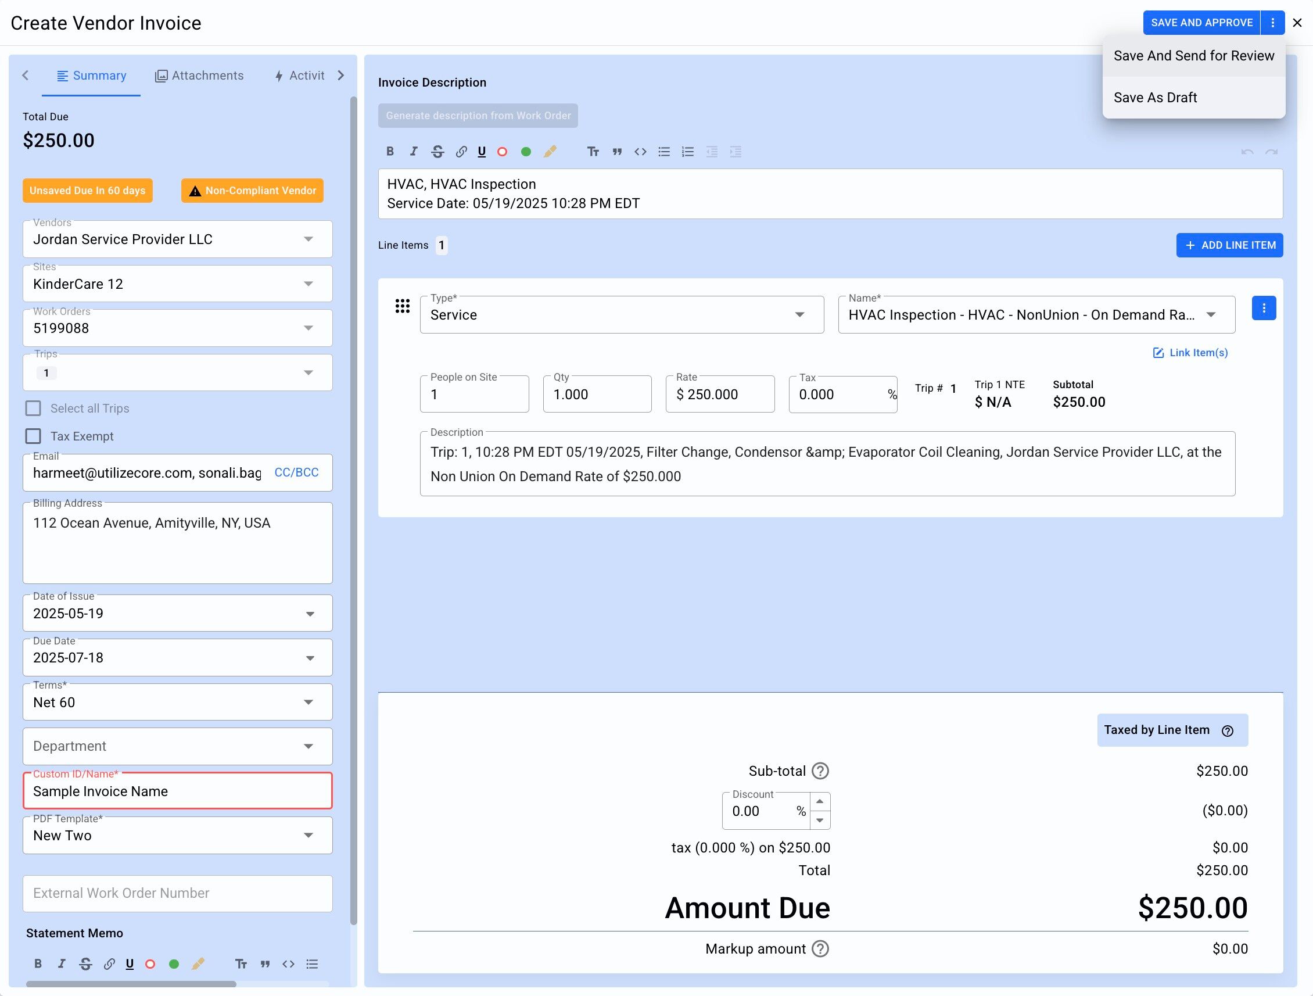
Task: Click help icon next to Sub-total
Action: 820,771
